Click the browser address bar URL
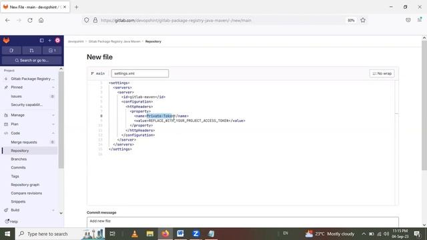Image resolution: width=427 pixels, height=240 pixels. click(176, 21)
